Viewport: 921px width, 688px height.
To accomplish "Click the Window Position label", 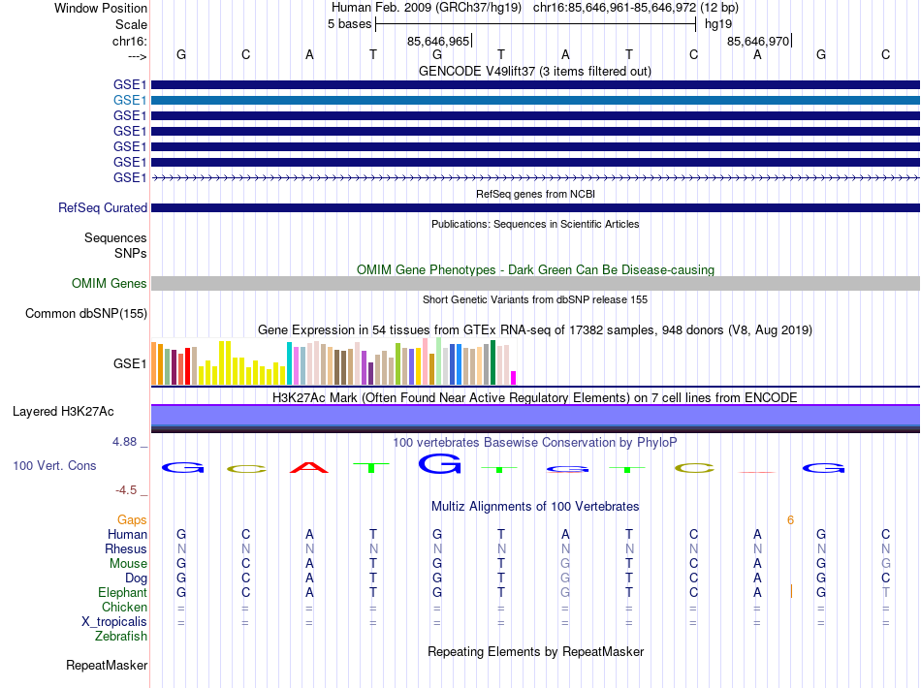I will [101, 8].
